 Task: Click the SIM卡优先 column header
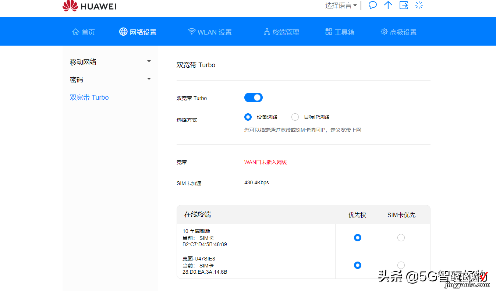tap(401, 215)
